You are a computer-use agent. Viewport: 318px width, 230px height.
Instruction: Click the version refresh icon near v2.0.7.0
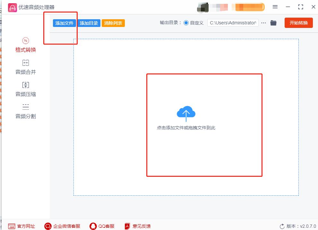tap(282, 226)
